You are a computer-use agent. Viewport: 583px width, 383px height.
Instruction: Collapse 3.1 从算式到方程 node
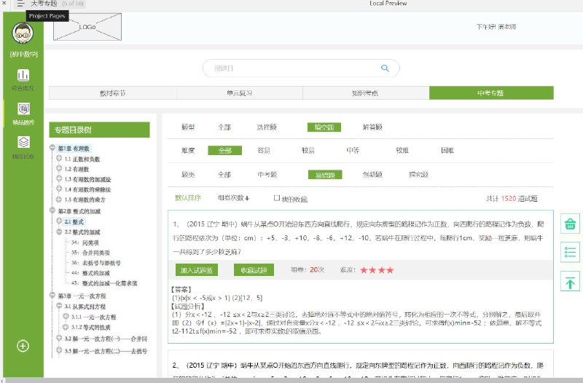(x=59, y=306)
